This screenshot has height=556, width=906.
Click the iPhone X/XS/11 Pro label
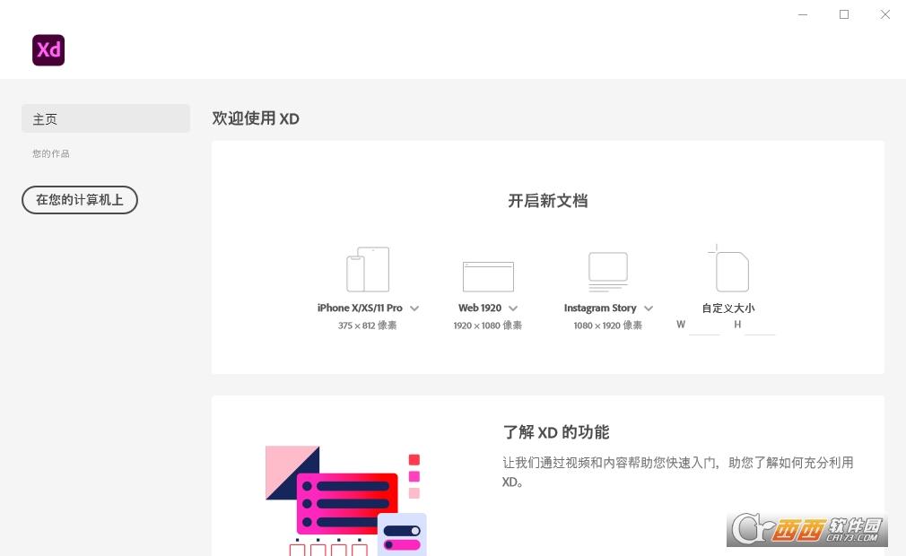(x=360, y=308)
